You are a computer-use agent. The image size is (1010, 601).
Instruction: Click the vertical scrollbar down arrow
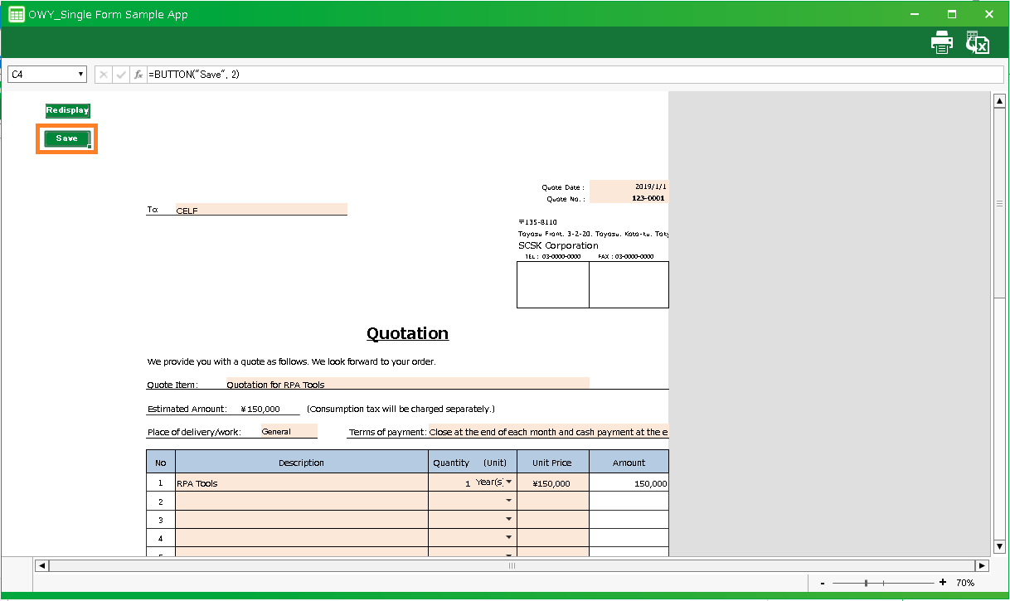999,546
